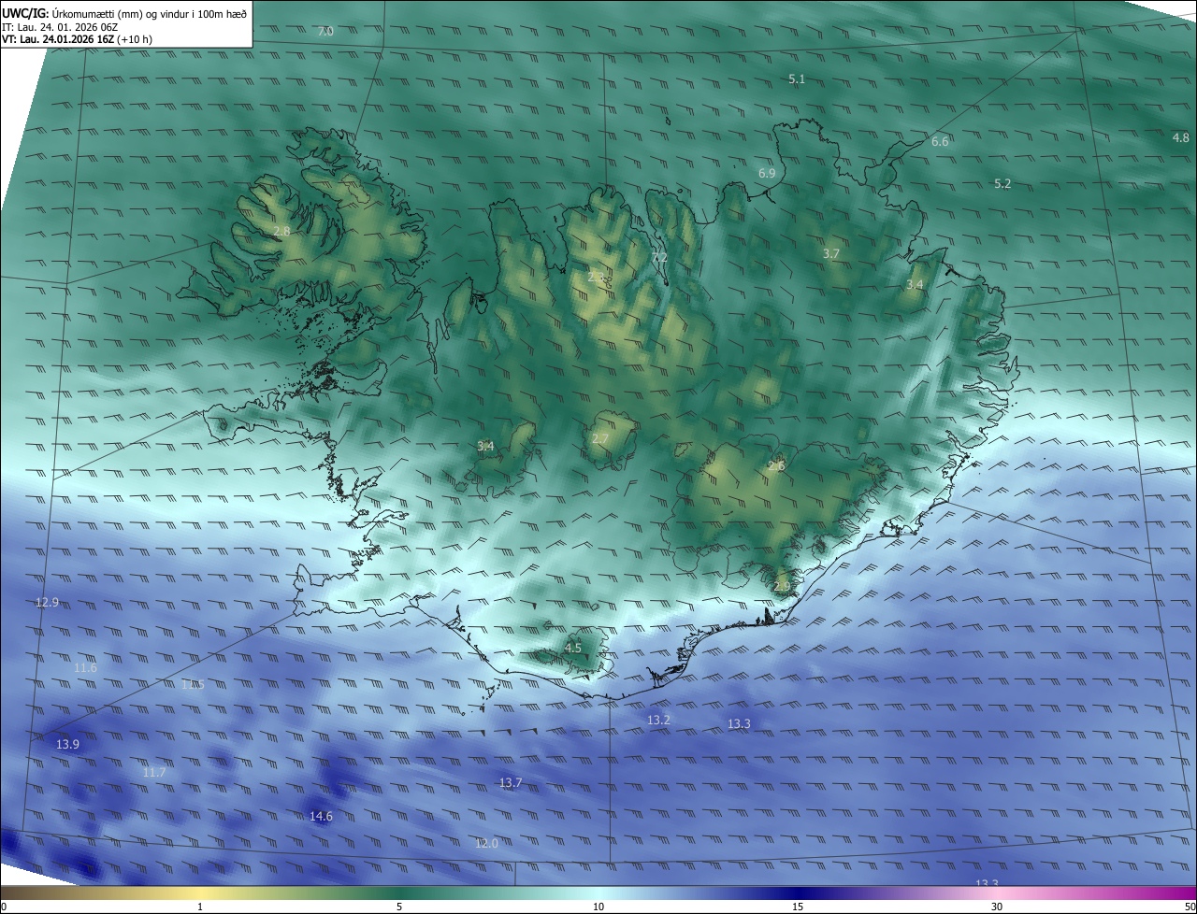
Task: Click the valid time 'VT: Lau. 24.01.2026 16Z (+10 h)'
Action: click(77, 39)
